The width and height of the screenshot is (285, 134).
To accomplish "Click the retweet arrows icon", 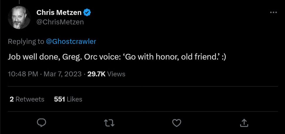I will tap(109, 123).
